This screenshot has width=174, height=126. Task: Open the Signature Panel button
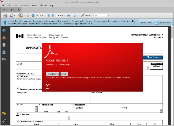pos(146,22)
